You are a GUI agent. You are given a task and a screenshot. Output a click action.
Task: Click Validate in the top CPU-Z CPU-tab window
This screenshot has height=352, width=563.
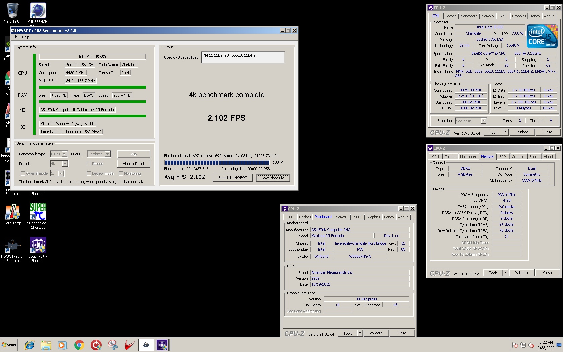522,132
